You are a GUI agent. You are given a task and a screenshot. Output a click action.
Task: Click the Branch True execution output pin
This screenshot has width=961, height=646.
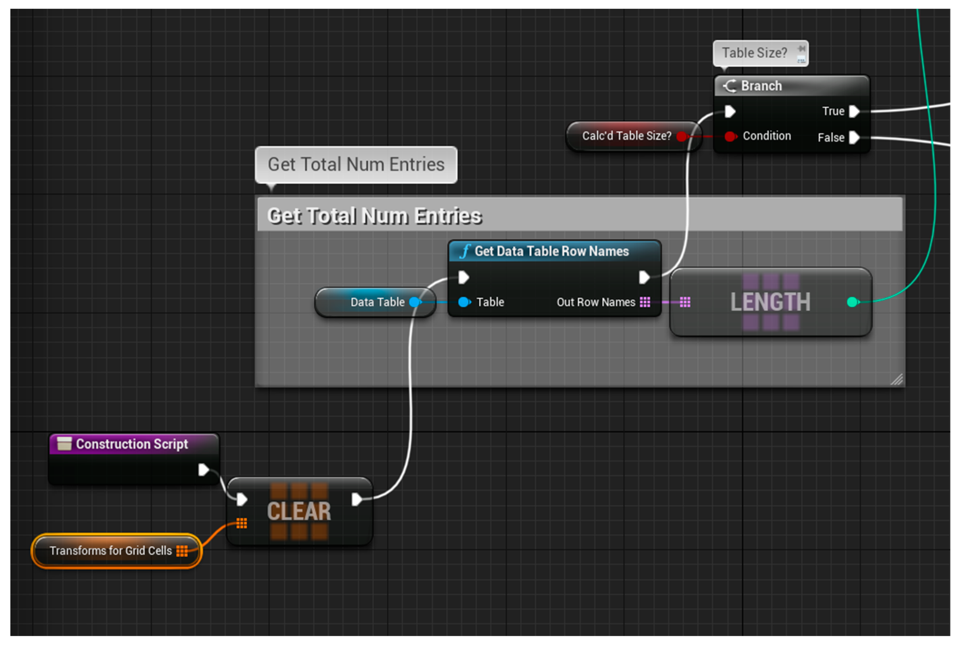854,111
